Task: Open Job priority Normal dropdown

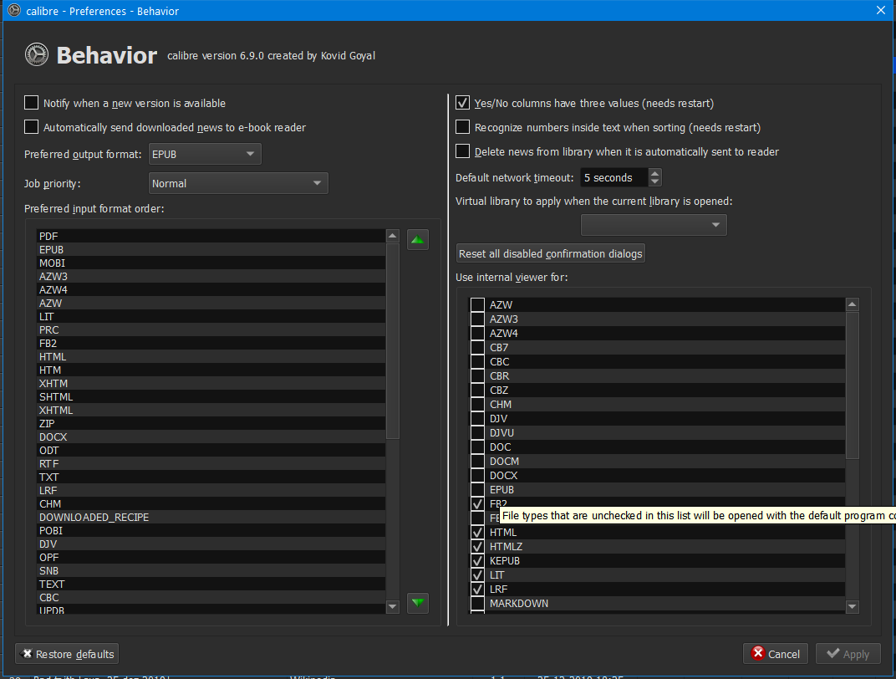Action: 237,183
